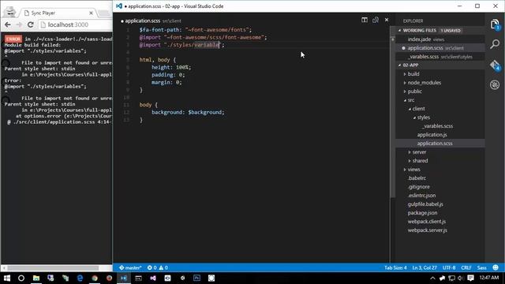505x284 pixels.
Task: Open the action center notifications icon
Action: [470, 278]
